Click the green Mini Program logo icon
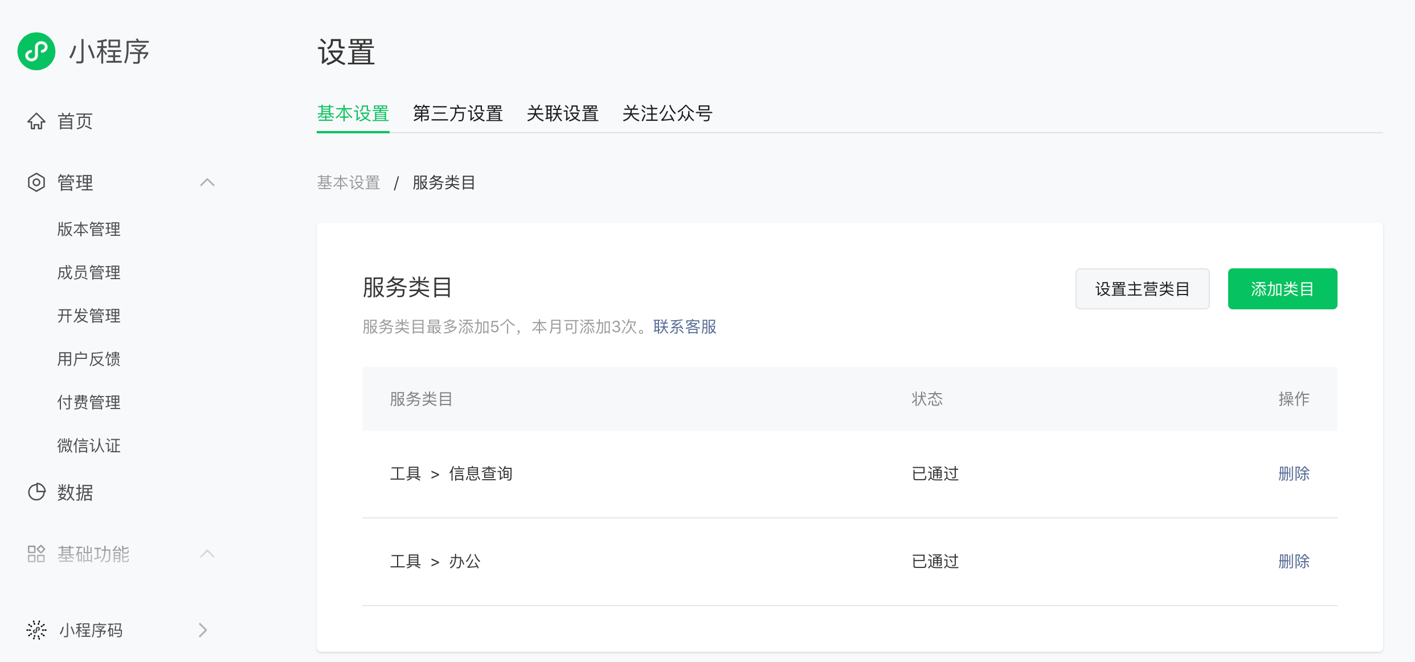This screenshot has height=662, width=1415. [36, 51]
